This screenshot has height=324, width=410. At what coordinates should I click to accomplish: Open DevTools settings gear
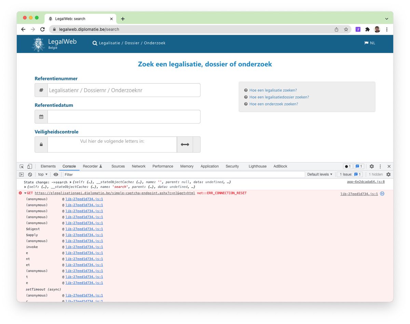pos(372,166)
